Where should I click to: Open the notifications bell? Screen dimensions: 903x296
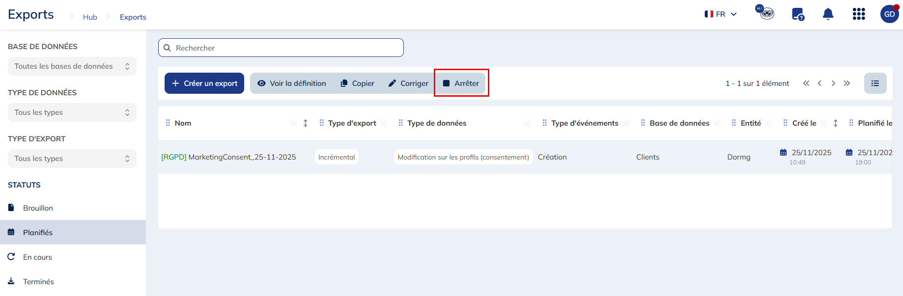click(828, 14)
